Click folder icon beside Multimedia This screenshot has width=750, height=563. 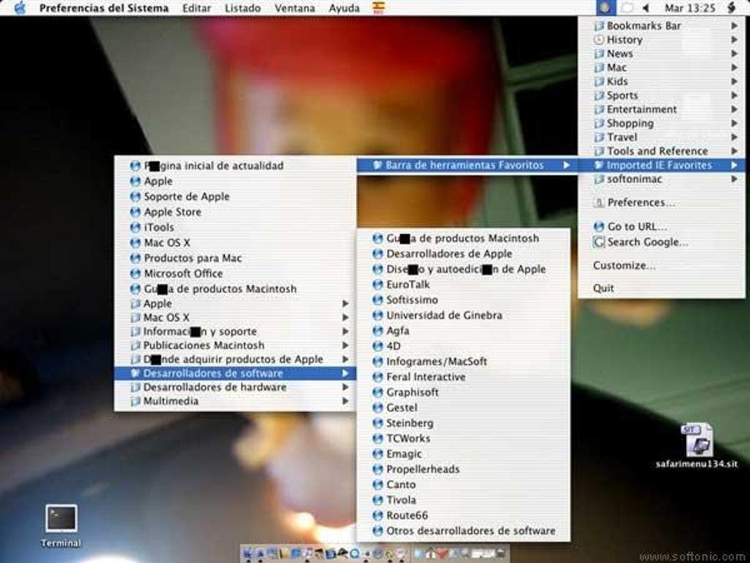tap(135, 401)
